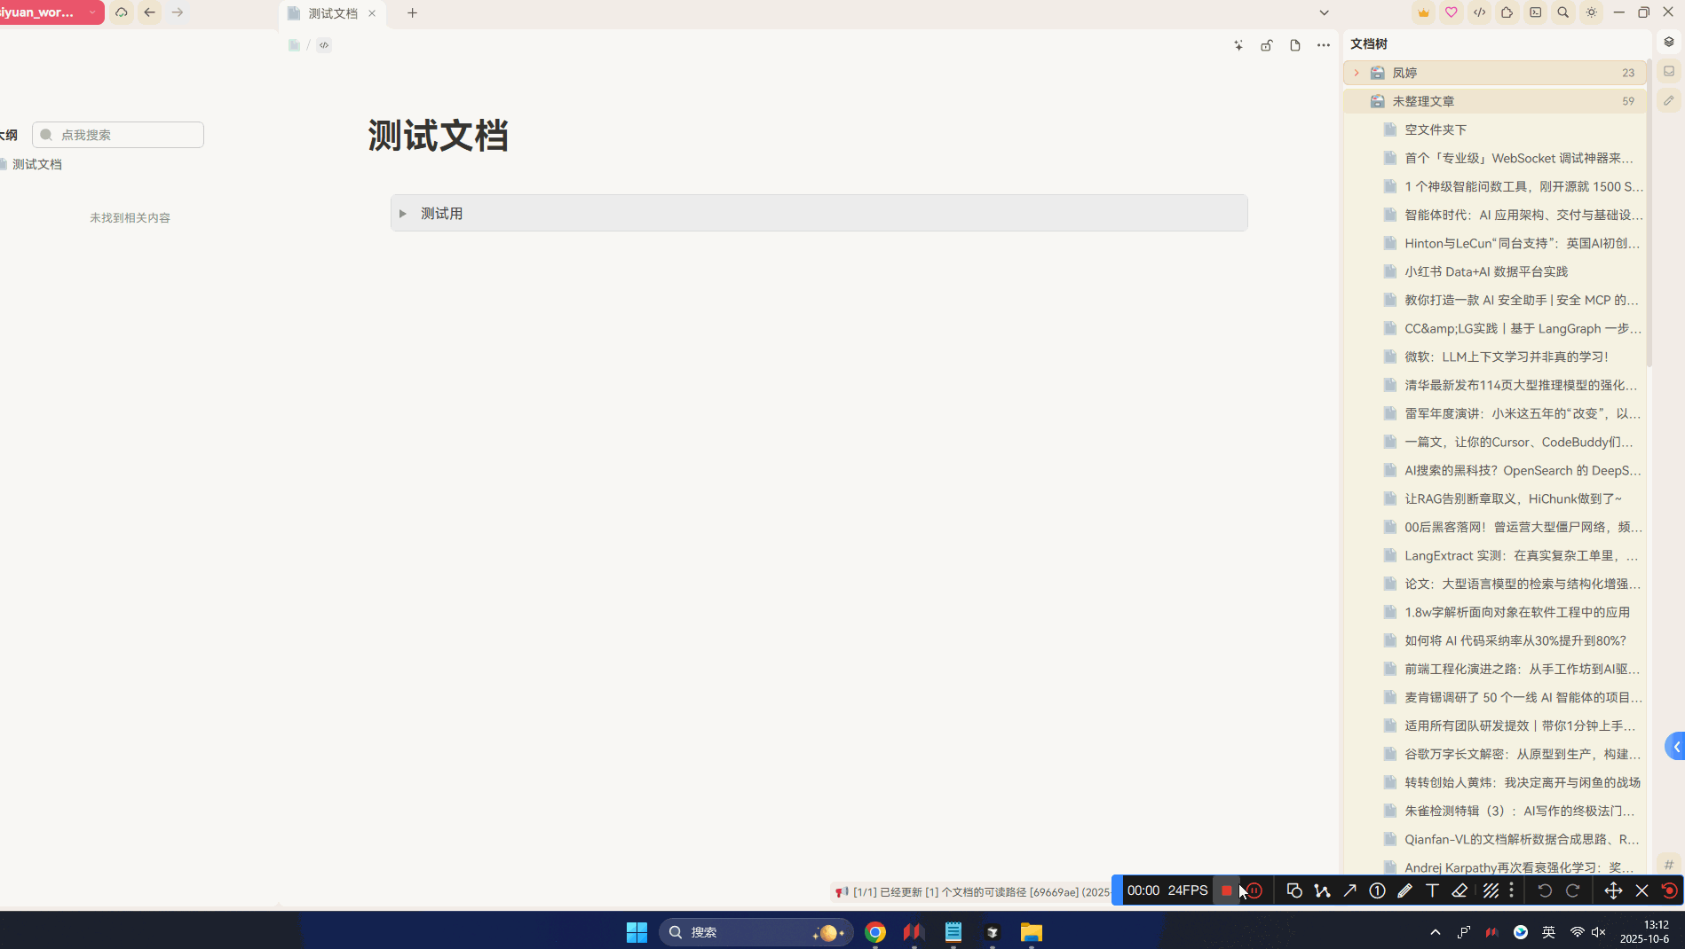This screenshot has height=949, width=1685.
Task: Open global search with magnifier icon
Action: [x=1563, y=12]
